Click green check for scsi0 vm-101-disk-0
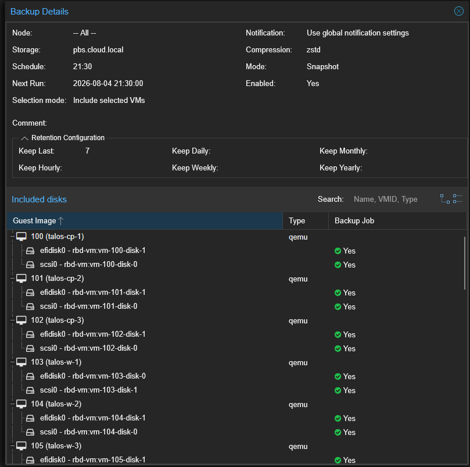 click(338, 306)
